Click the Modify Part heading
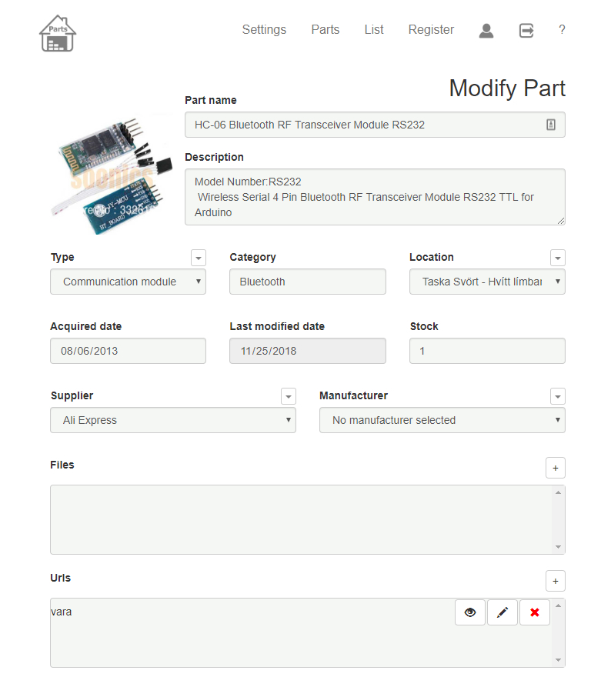 click(507, 88)
